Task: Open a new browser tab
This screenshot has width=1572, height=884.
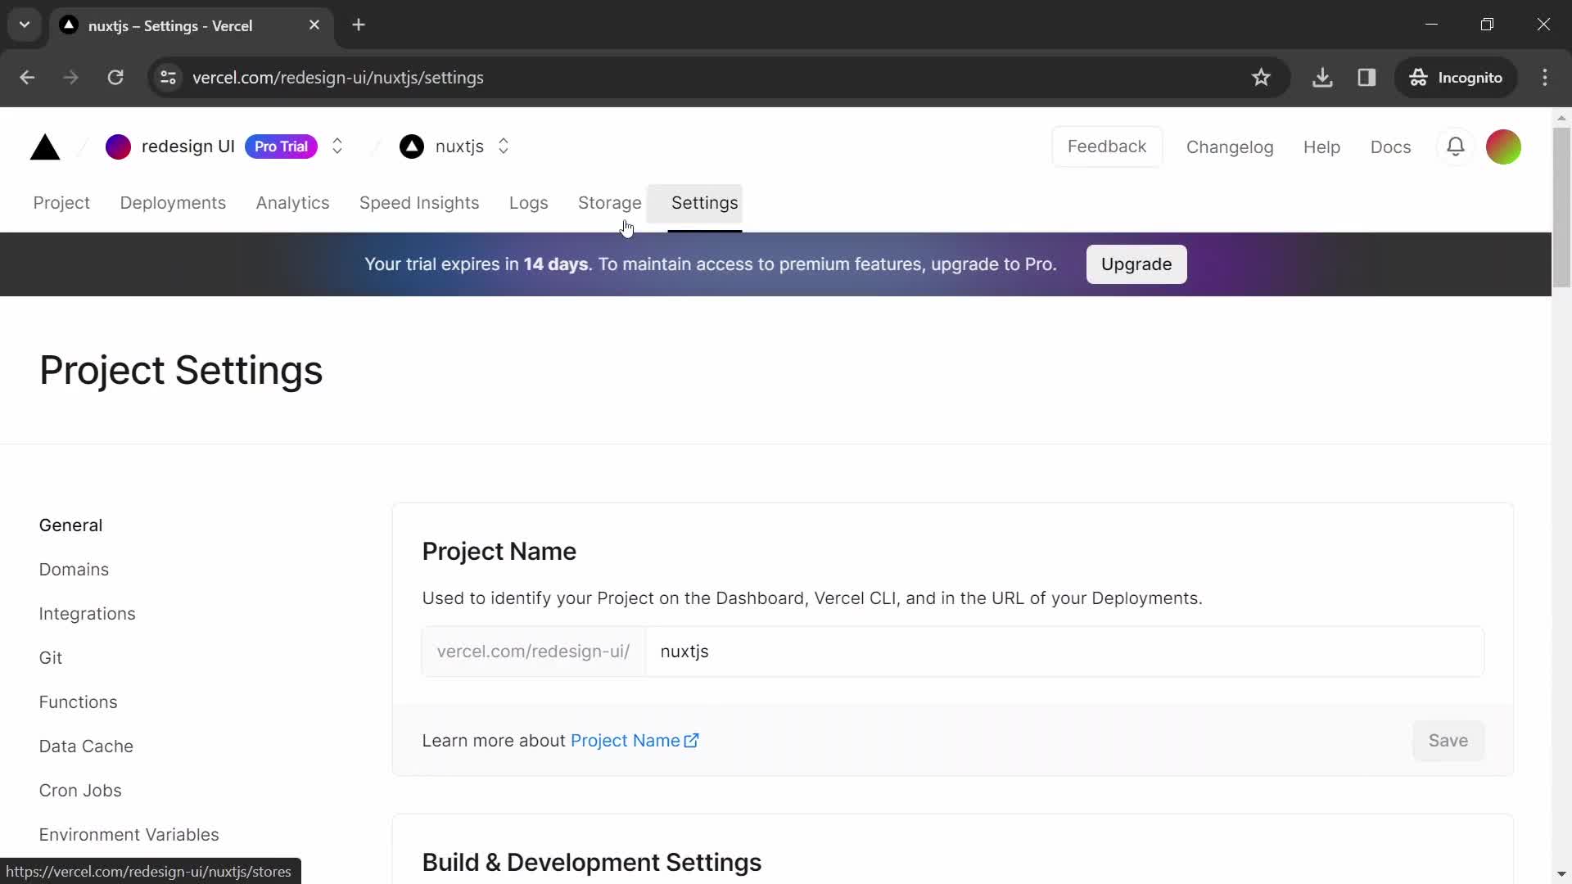Action: [x=359, y=25]
